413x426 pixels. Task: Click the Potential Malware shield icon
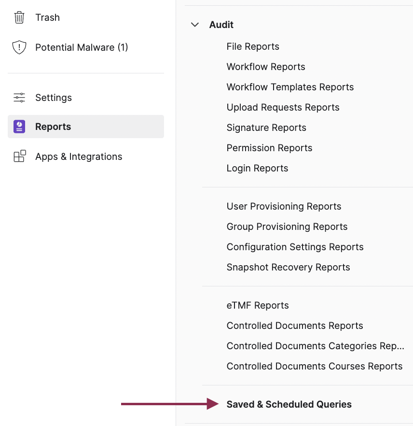point(19,47)
